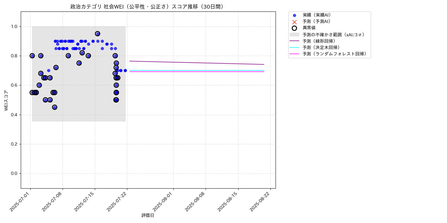Click the black circle outlier marker in the legend
Image resolution: width=447 pixels, height=223 pixels.
(294, 28)
